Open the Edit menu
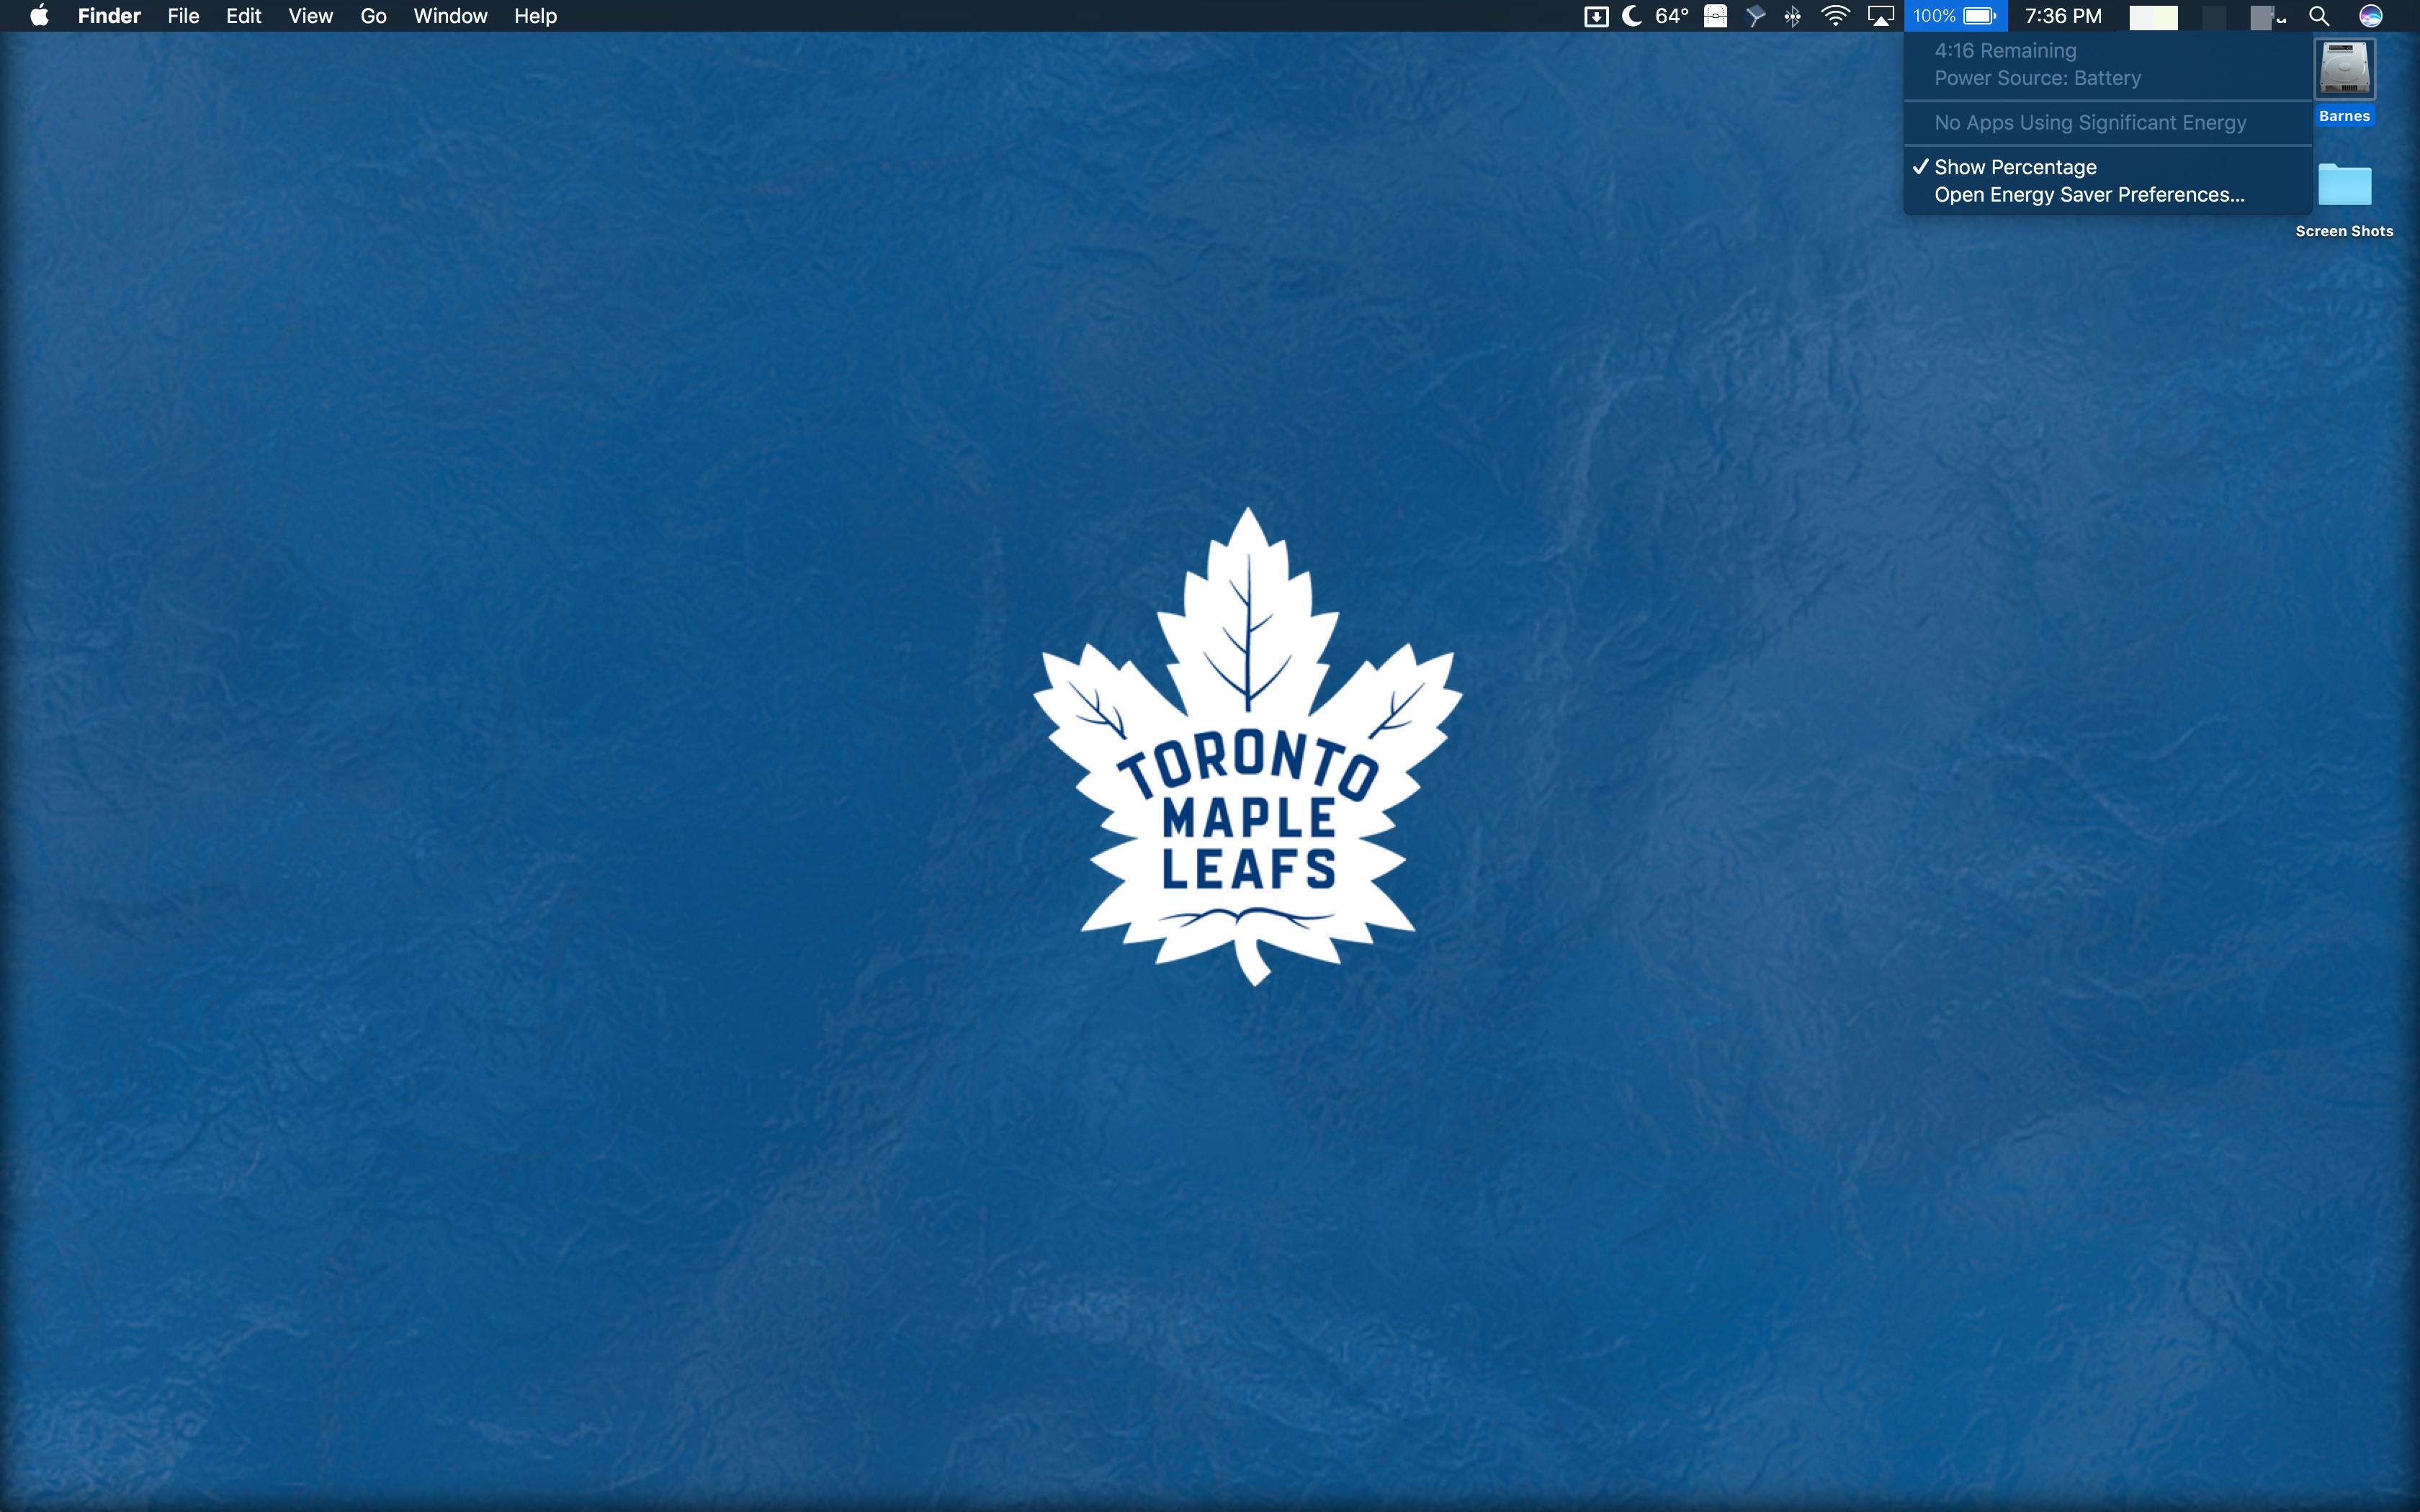The height and width of the screenshot is (1512, 2420). pyautogui.click(x=243, y=16)
